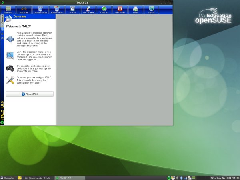Click the paragraph about configuring iTALC
240x180 pixels.
34,80
